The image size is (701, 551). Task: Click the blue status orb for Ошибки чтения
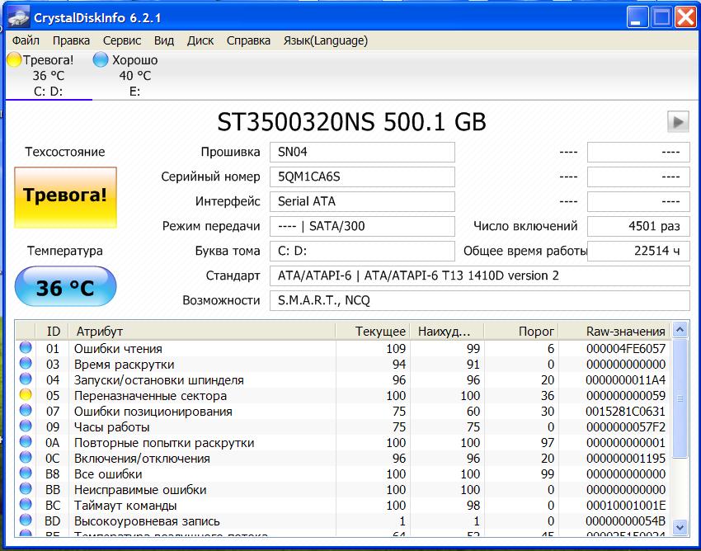(26, 347)
